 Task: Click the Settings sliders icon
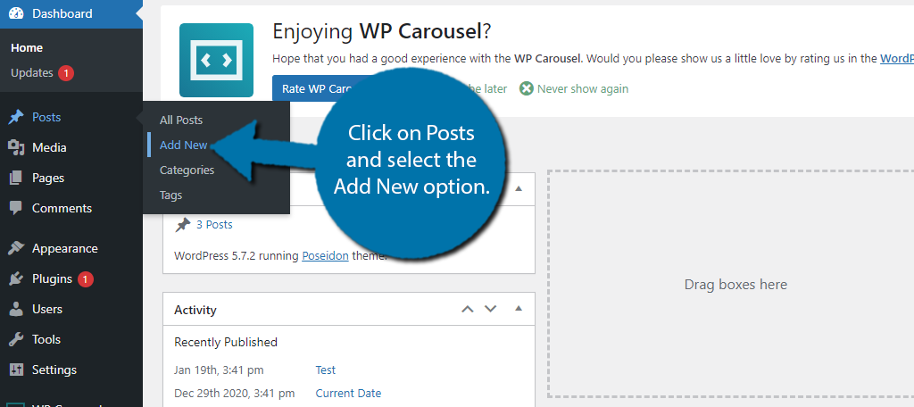point(16,370)
